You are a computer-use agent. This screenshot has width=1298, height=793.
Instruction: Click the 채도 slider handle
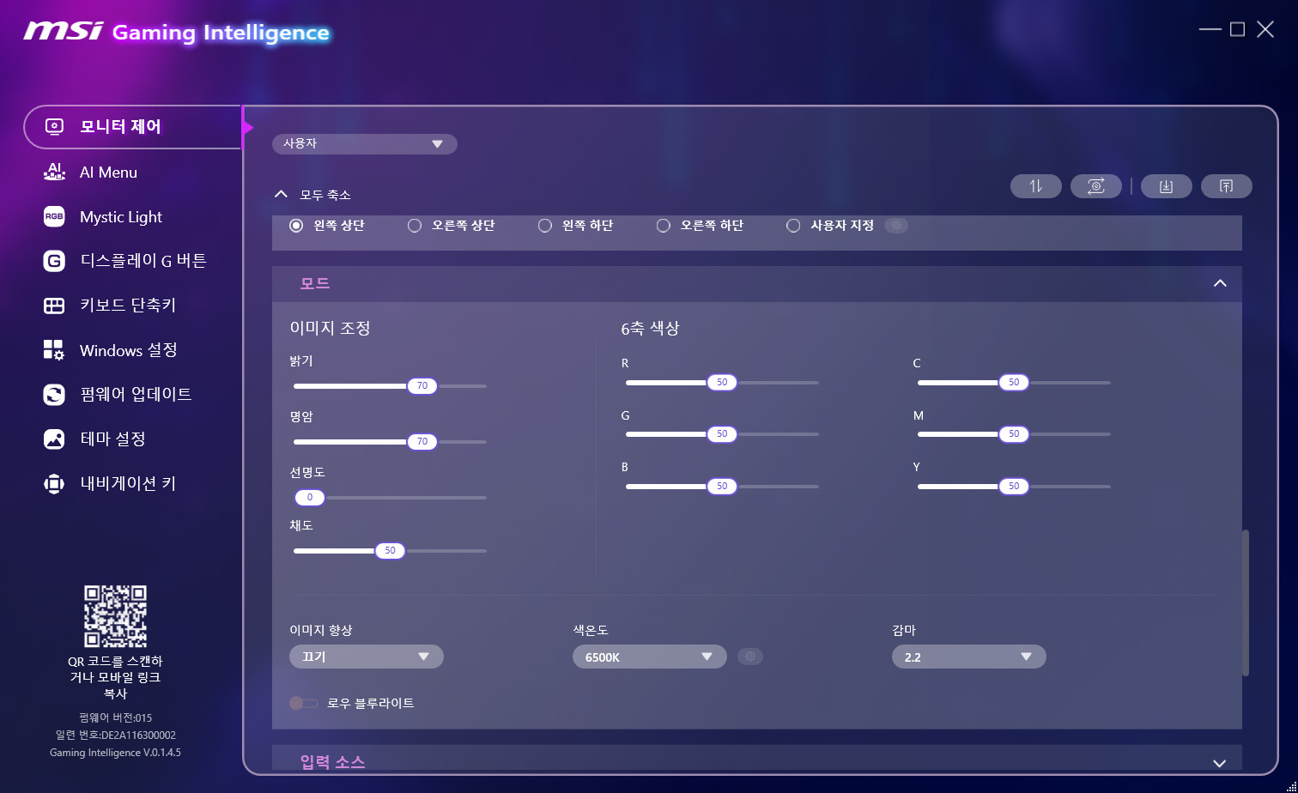click(390, 551)
